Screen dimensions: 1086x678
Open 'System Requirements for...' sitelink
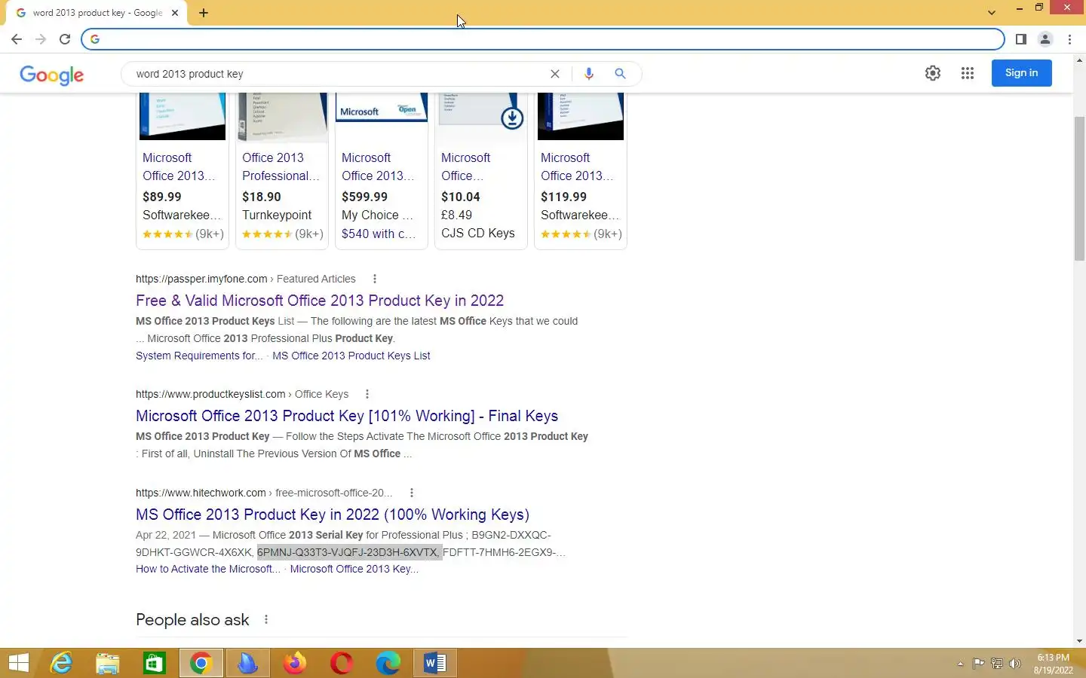tap(199, 356)
